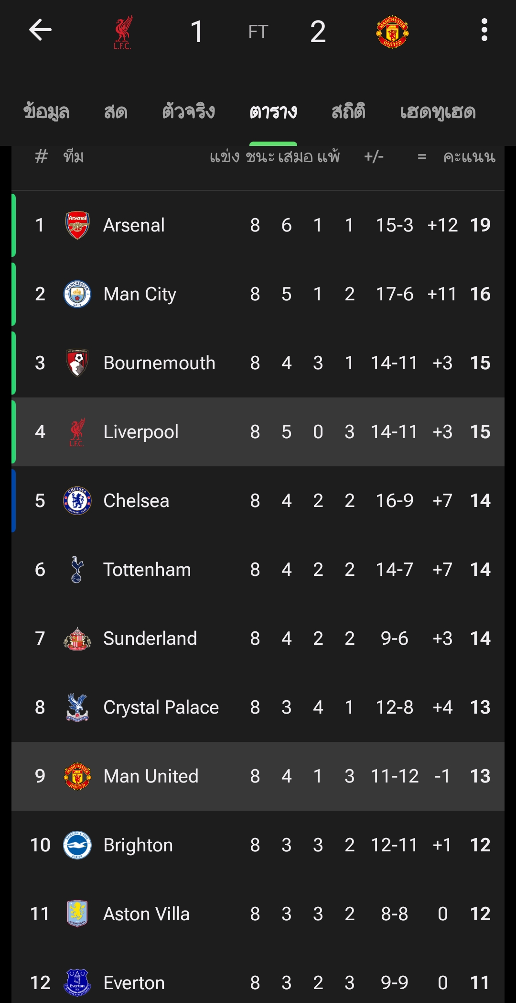
Task: Tap the Brighton club badge
Action: [x=77, y=845]
